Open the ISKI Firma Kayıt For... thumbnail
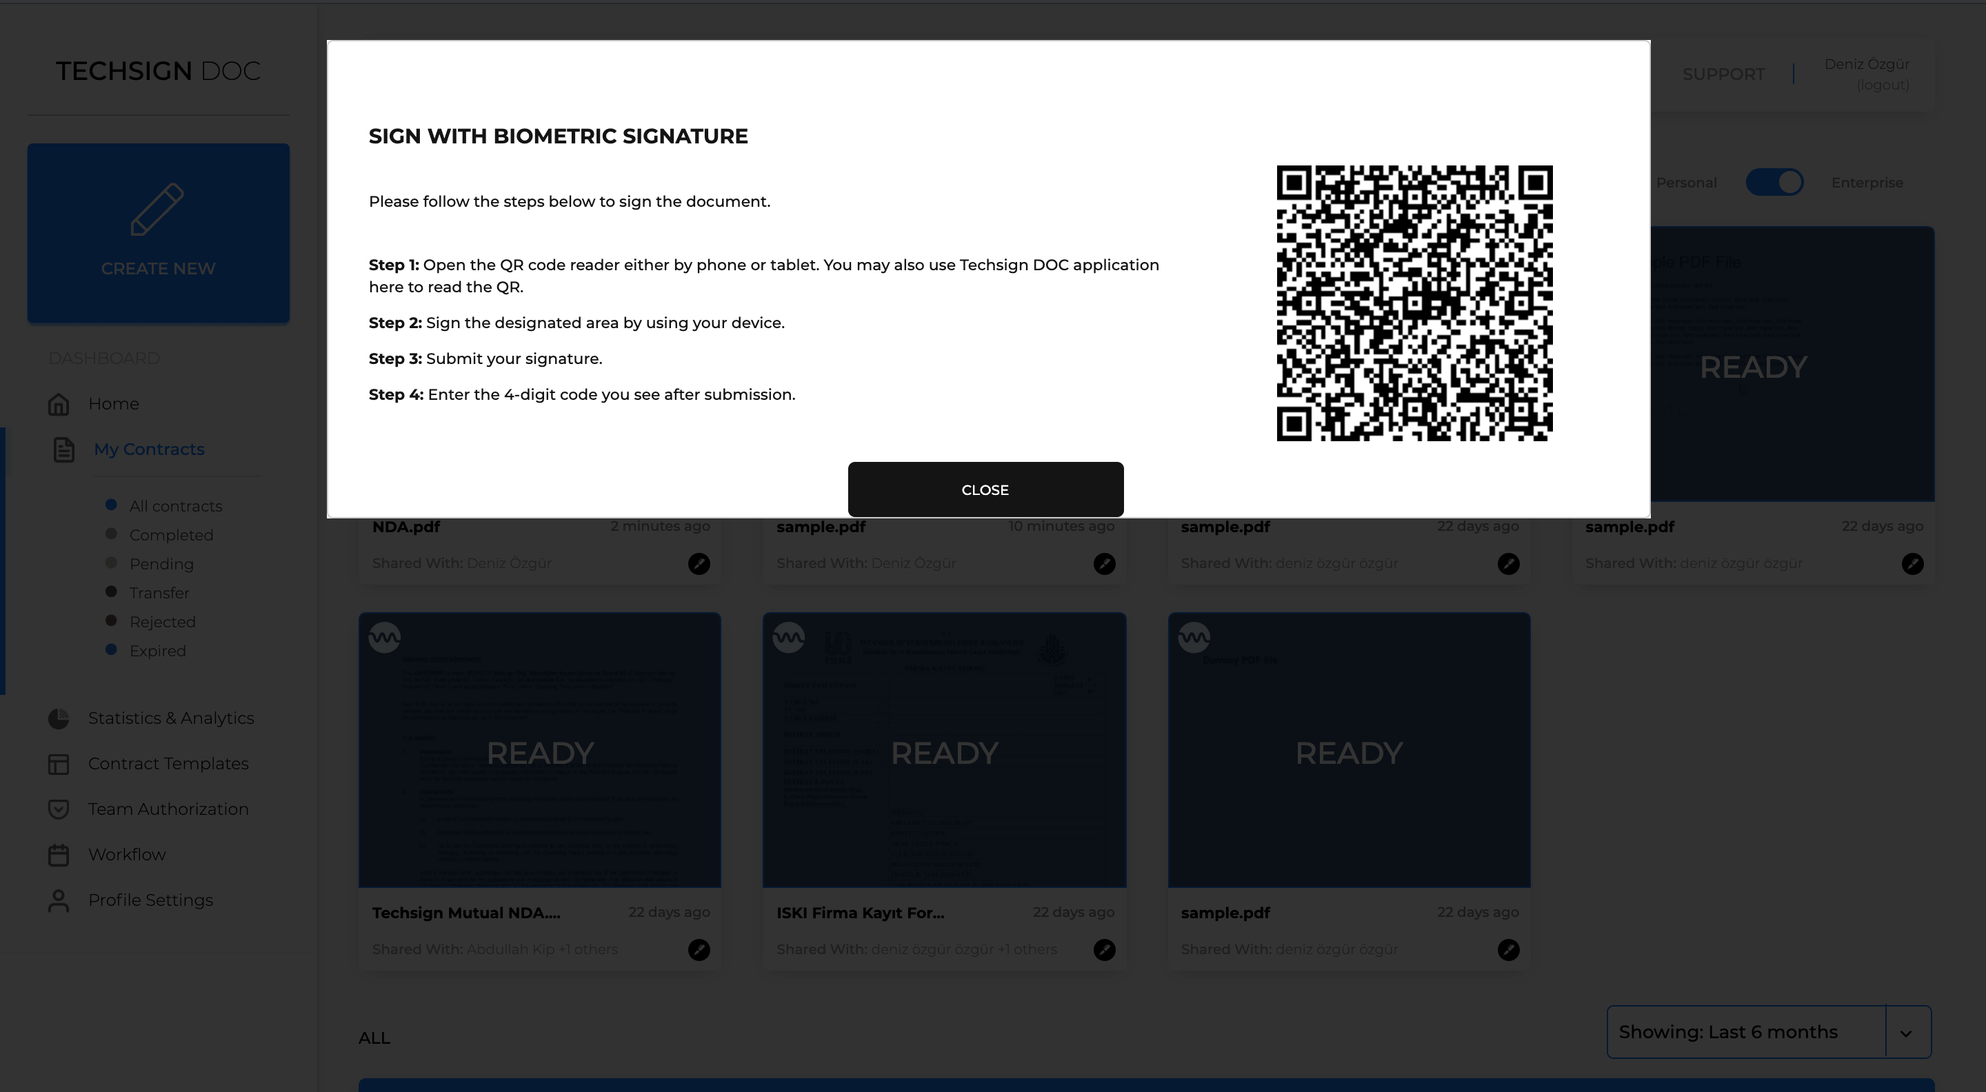 (945, 751)
